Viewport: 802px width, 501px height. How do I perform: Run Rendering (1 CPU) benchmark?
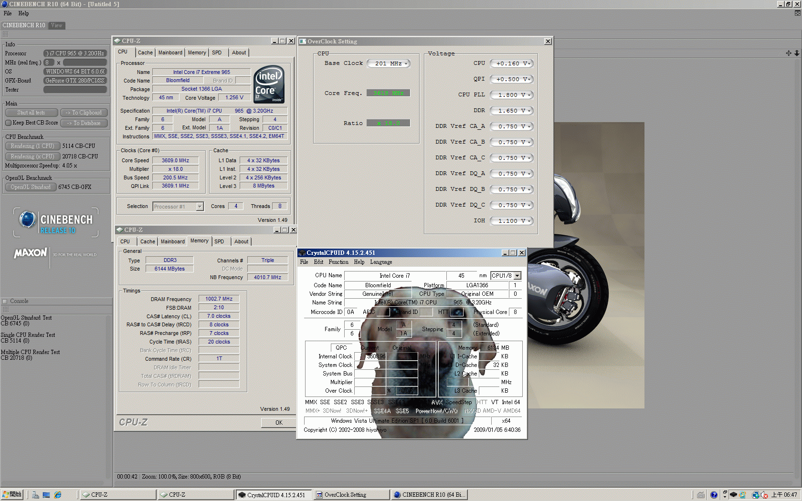pos(32,146)
